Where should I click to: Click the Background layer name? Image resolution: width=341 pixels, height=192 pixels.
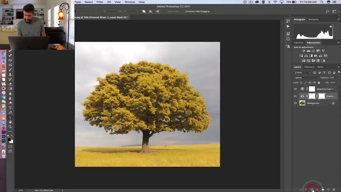pyautogui.click(x=313, y=103)
